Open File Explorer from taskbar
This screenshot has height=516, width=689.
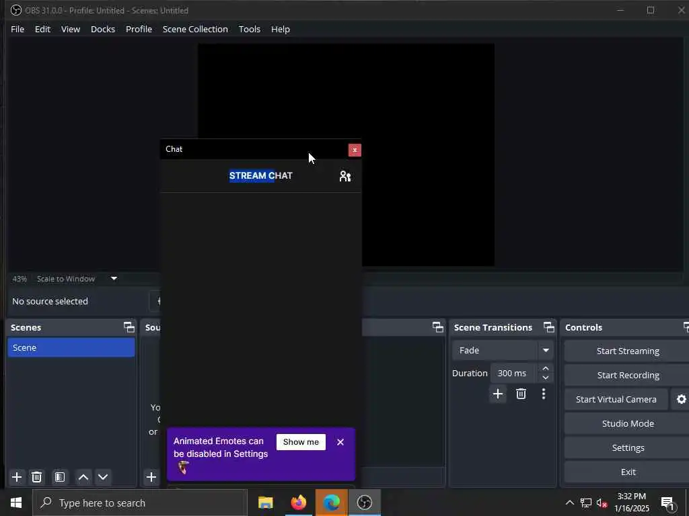click(265, 503)
